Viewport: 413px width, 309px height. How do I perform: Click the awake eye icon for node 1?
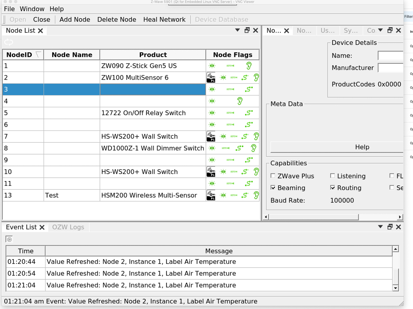211,66
